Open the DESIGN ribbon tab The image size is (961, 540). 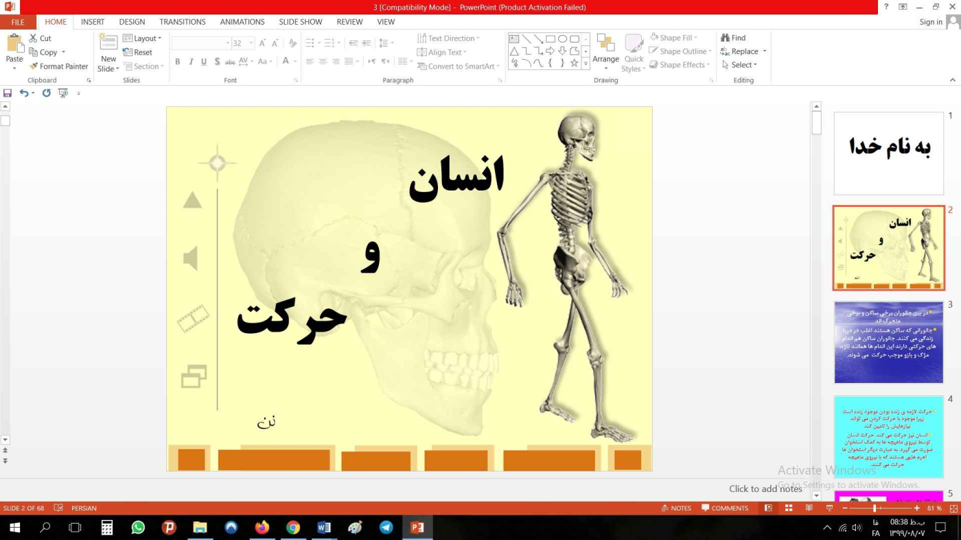132,22
